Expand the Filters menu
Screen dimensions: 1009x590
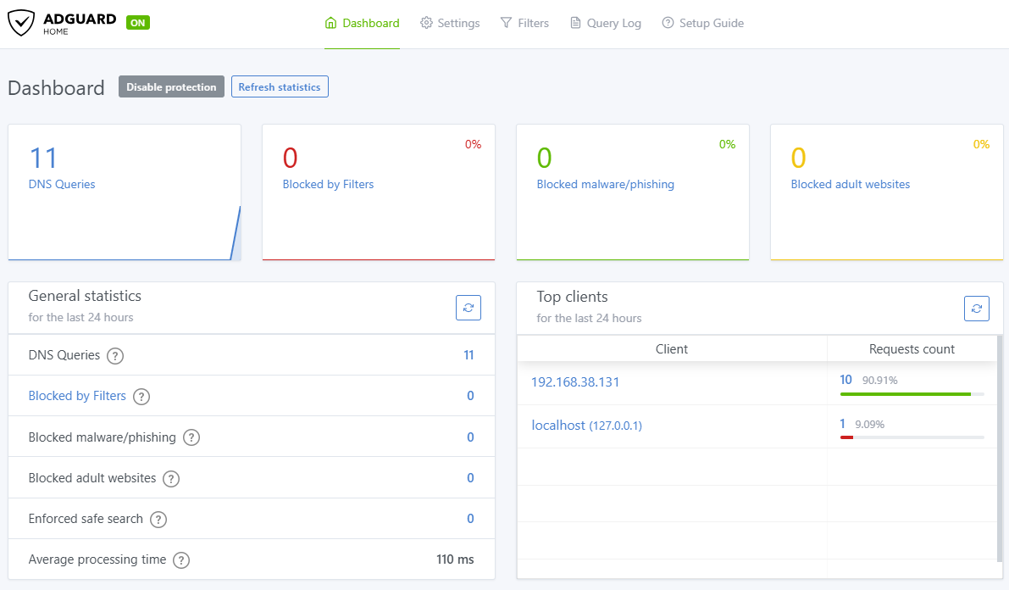tap(524, 23)
